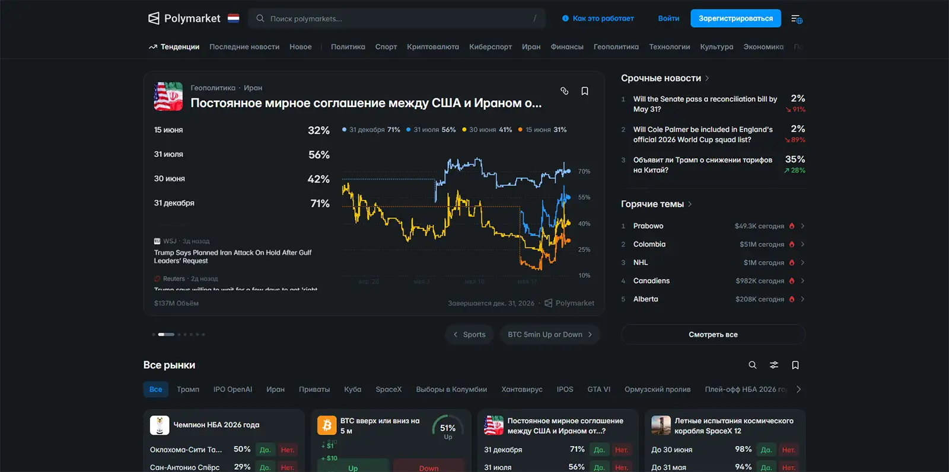Copy link for the featured Iran market
This screenshot has height=472, width=949.
point(564,91)
